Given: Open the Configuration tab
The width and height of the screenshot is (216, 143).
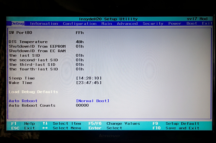Looking at the screenshot, I should [x=80, y=24].
